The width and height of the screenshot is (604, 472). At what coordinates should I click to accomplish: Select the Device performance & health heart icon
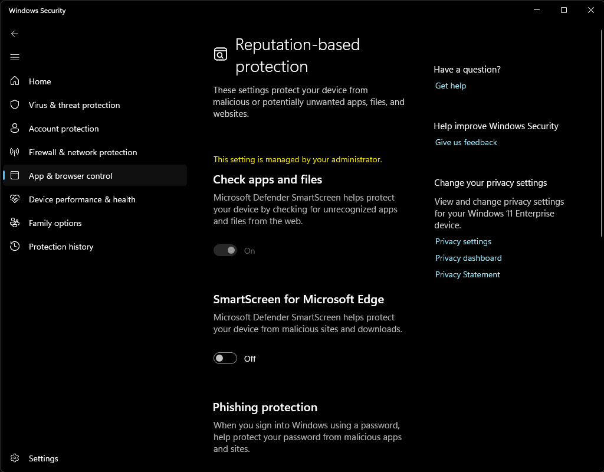14,199
